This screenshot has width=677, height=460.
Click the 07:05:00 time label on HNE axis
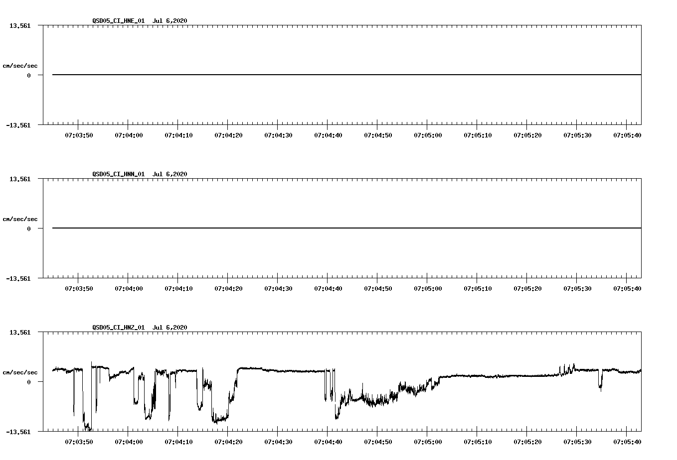[x=428, y=135]
